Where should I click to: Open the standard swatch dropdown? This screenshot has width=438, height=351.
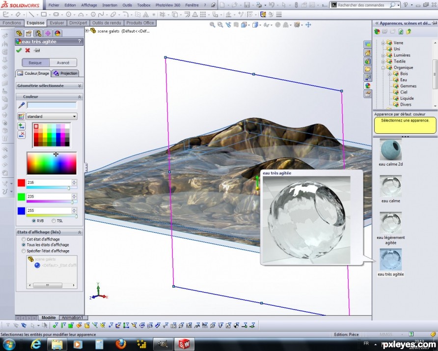tap(52, 117)
